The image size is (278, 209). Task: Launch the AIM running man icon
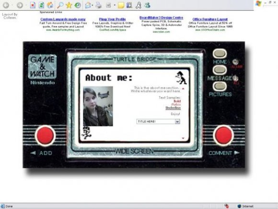pyautogui.click(x=139, y=5)
